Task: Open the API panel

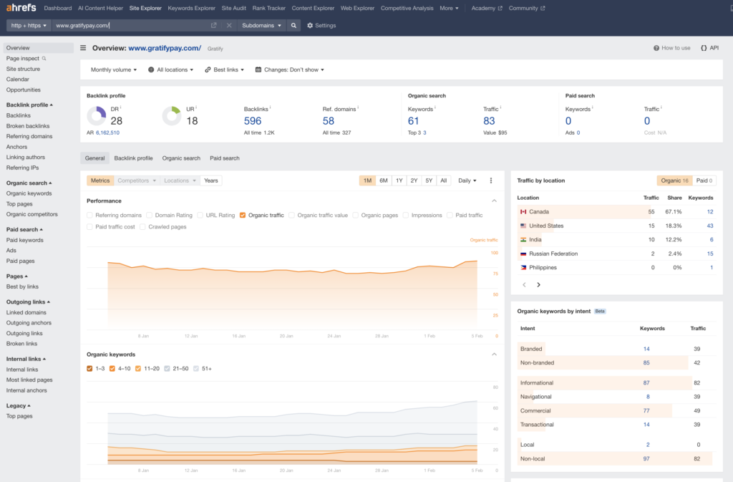Action: coord(709,48)
